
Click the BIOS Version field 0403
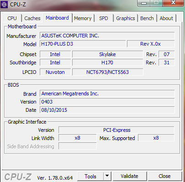[107, 102]
